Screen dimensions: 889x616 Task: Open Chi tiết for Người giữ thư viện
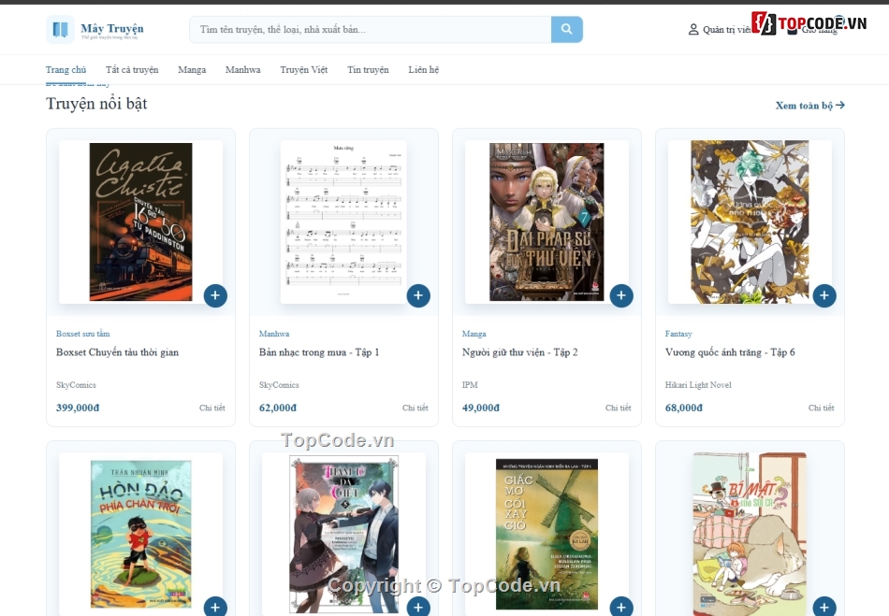coord(618,408)
